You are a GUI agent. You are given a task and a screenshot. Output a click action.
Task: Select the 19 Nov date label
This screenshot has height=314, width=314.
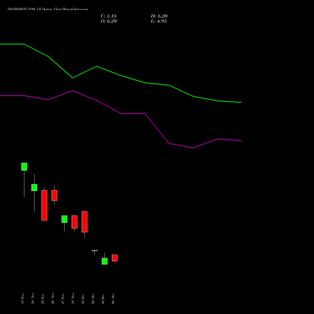[x=23, y=298]
